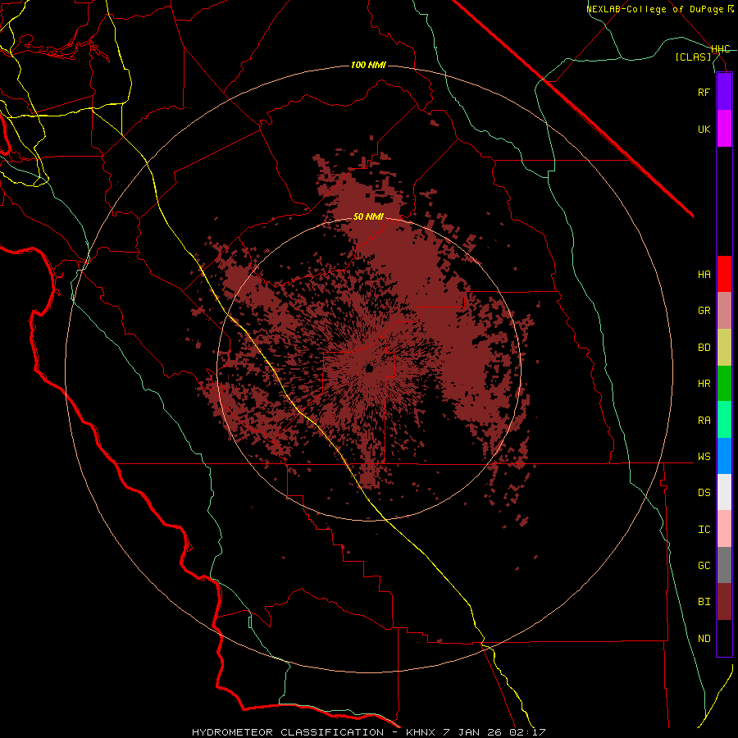Click the 100 NMI range ring label

click(368, 65)
